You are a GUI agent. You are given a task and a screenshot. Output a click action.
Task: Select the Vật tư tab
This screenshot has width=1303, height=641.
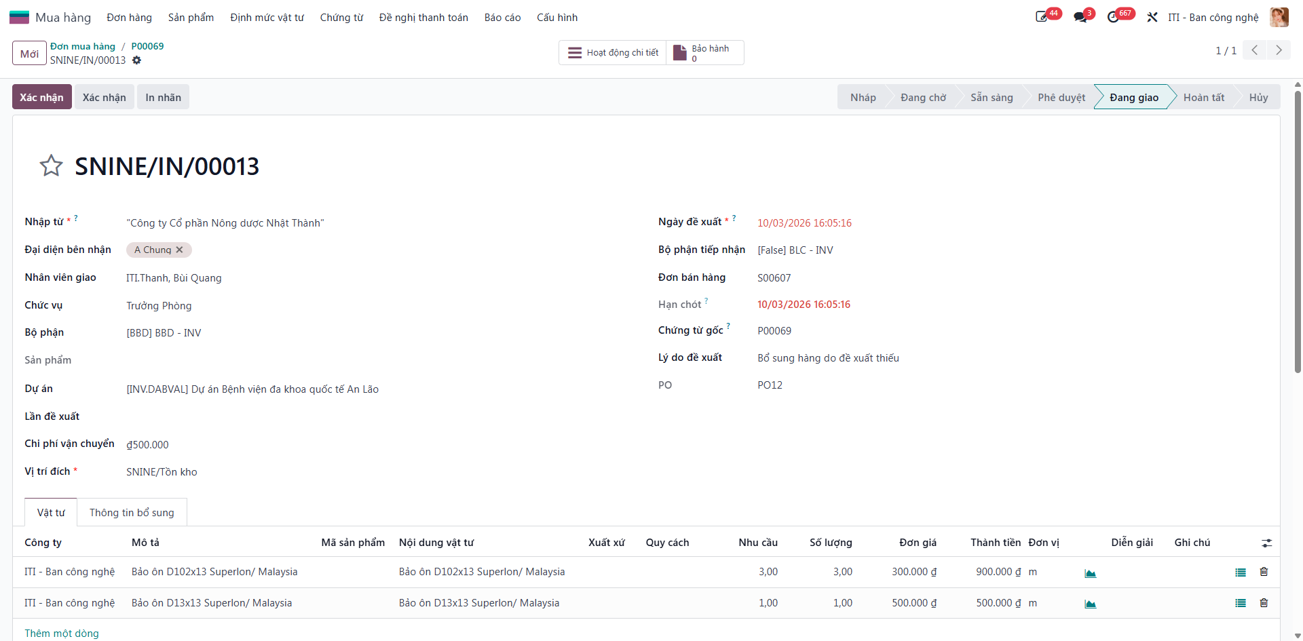(51, 512)
